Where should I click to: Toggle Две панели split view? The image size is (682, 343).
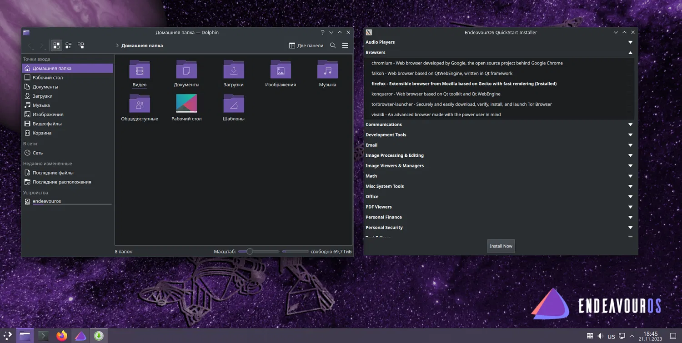[x=306, y=45]
